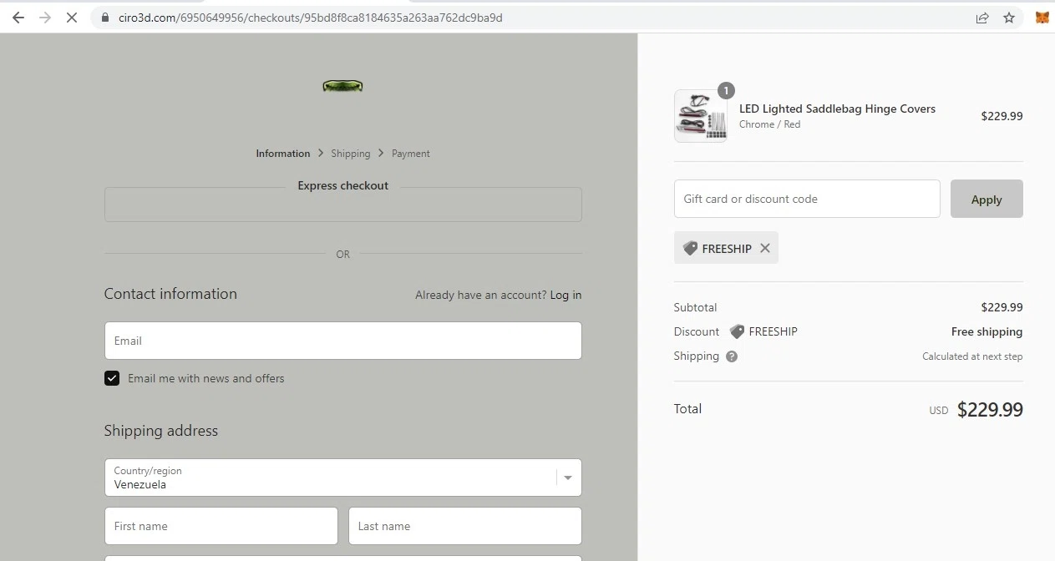Click the Information breadcrumb step
Screen dimensions: 1055x561
[282, 154]
